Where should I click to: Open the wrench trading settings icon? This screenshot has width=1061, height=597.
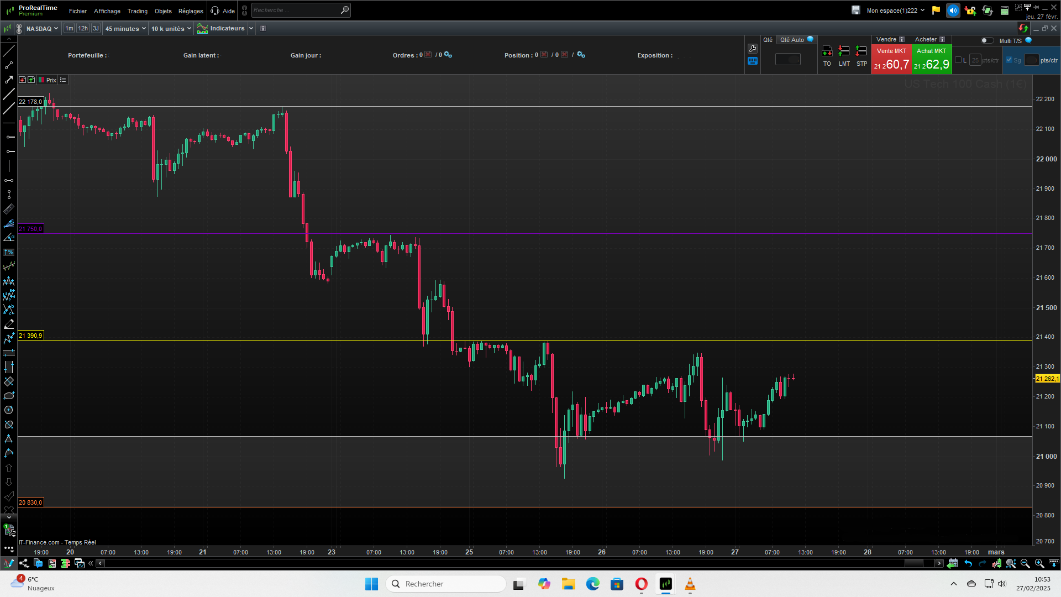point(752,49)
